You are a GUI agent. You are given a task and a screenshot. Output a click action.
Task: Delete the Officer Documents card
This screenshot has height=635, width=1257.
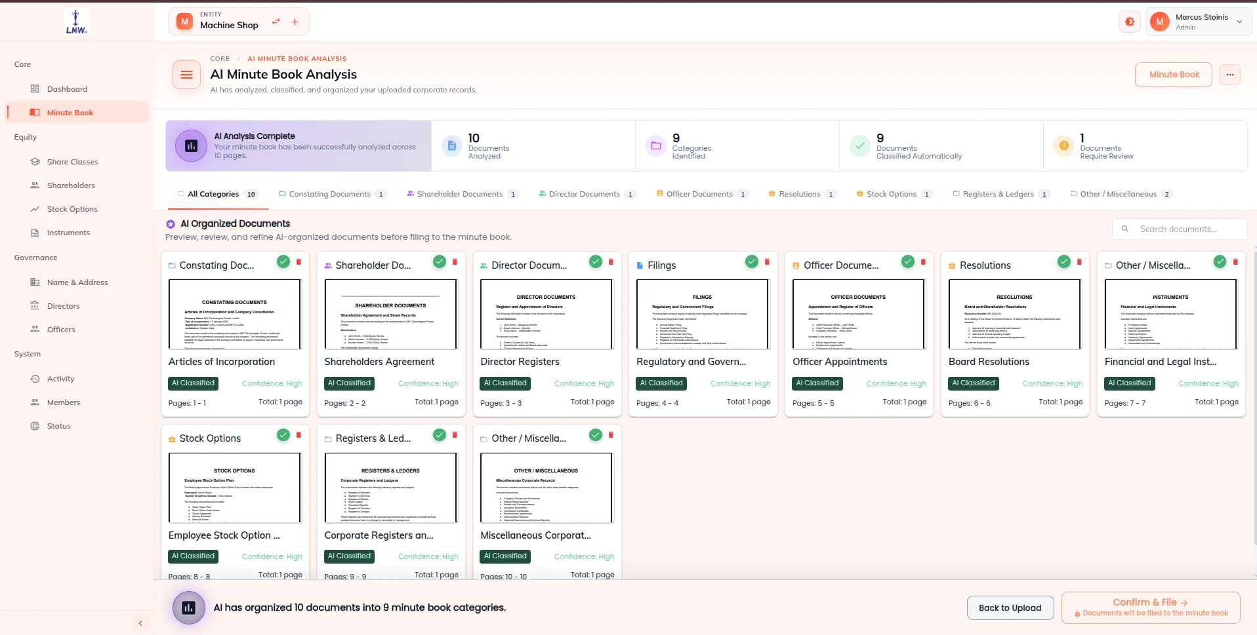pos(923,262)
